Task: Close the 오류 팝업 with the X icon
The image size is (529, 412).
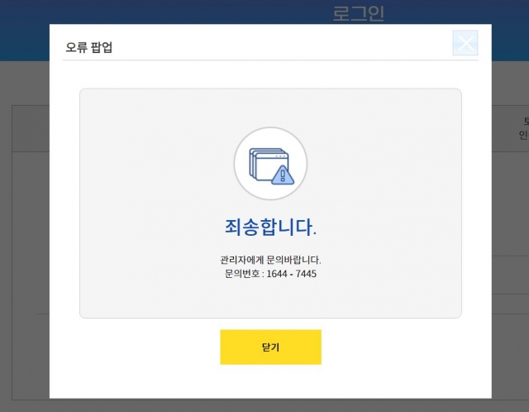Action: point(465,43)
